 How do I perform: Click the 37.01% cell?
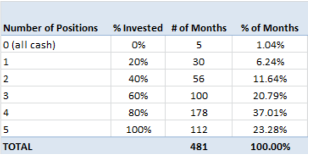[x=270, y=113]
